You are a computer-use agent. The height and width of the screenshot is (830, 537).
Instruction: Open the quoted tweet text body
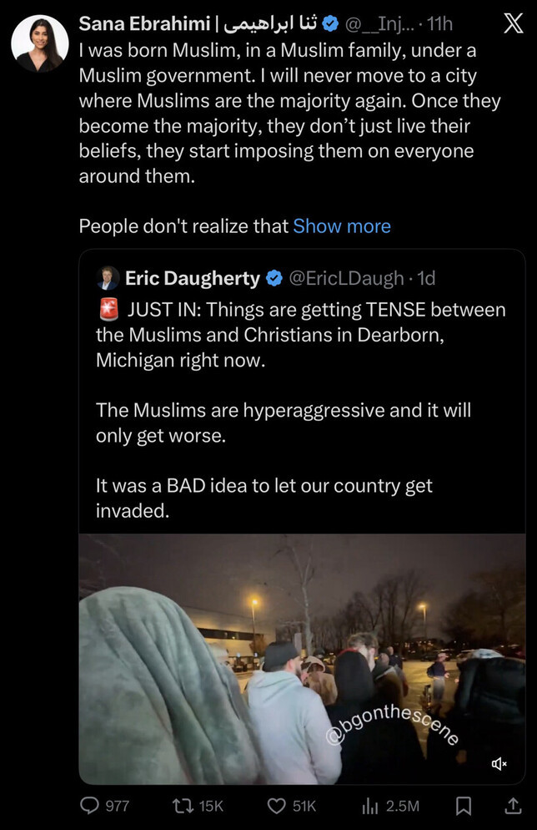coord(300,409)
